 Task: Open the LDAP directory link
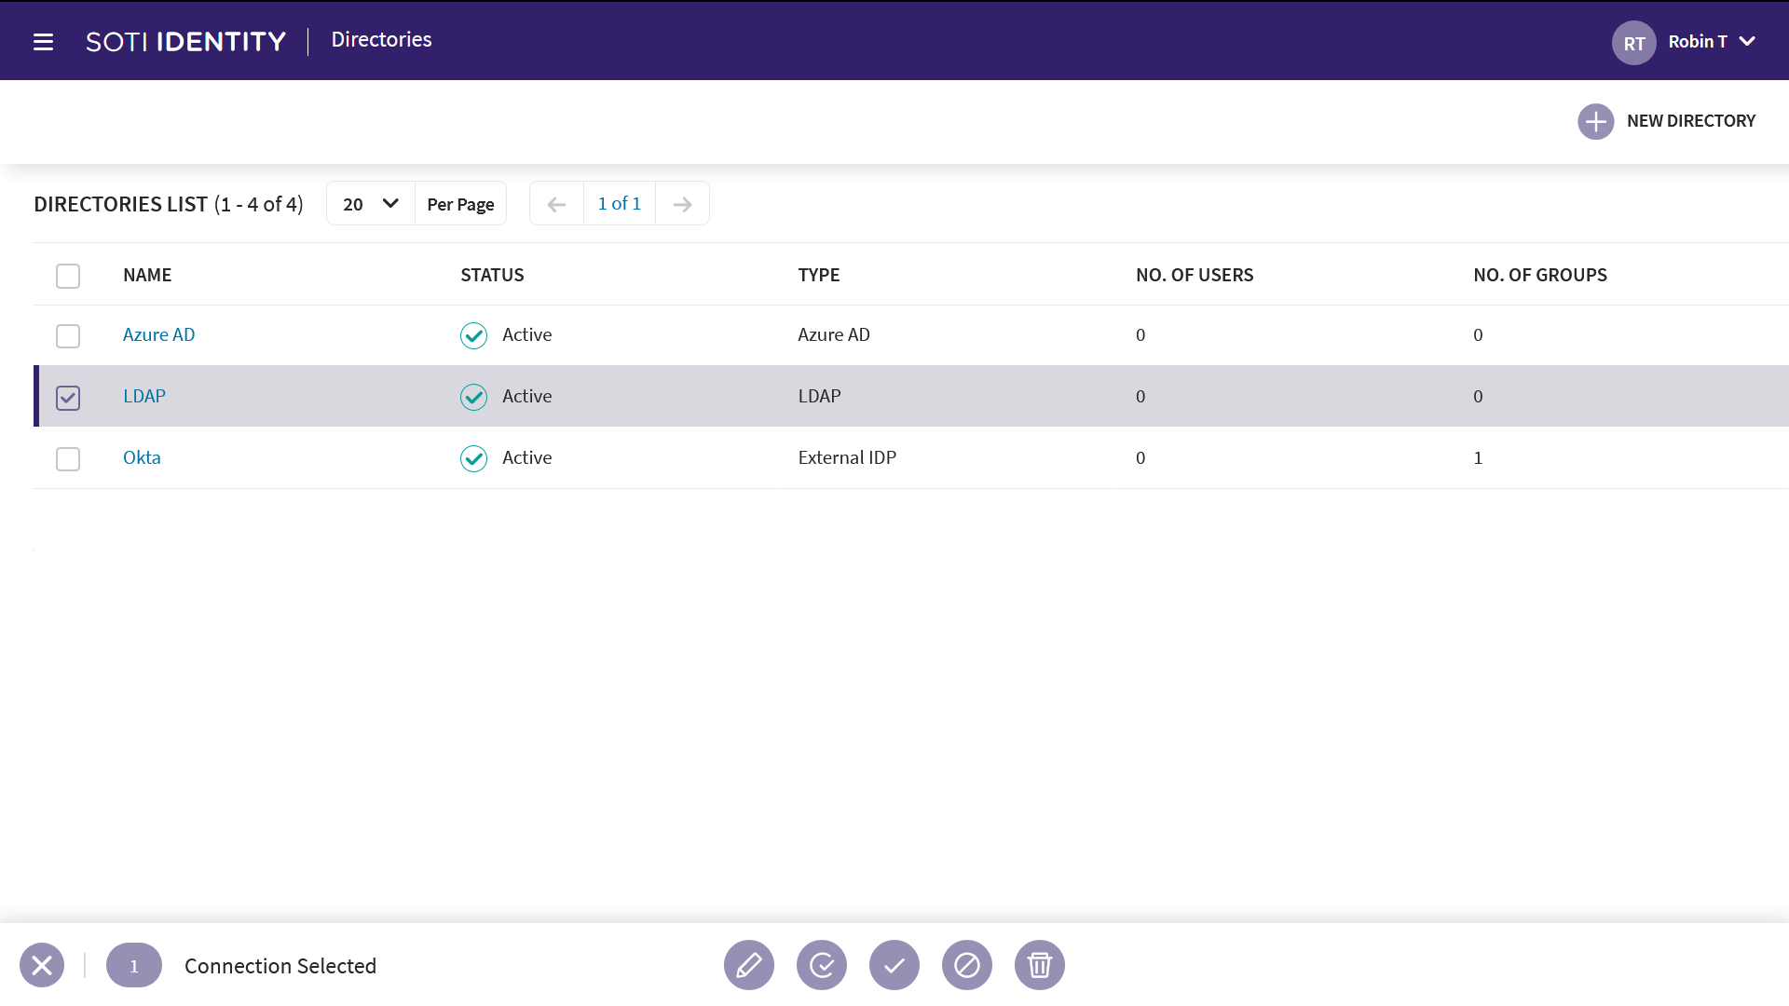[144, 396]
